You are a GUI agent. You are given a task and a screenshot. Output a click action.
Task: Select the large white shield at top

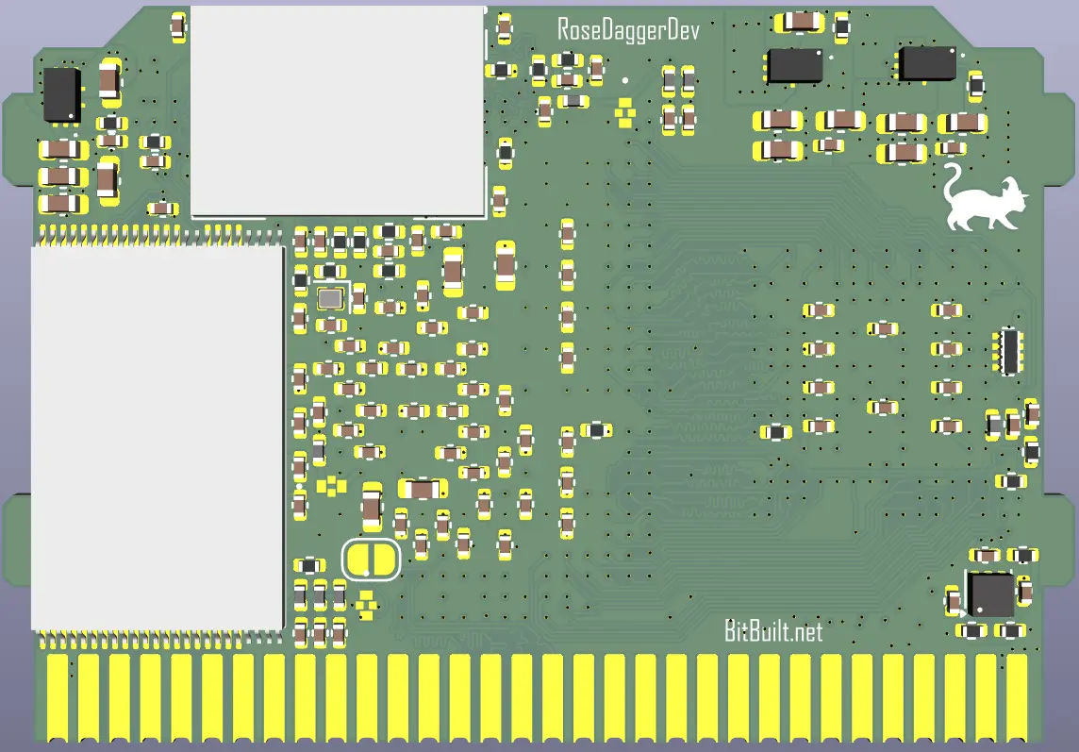[338, 111]
